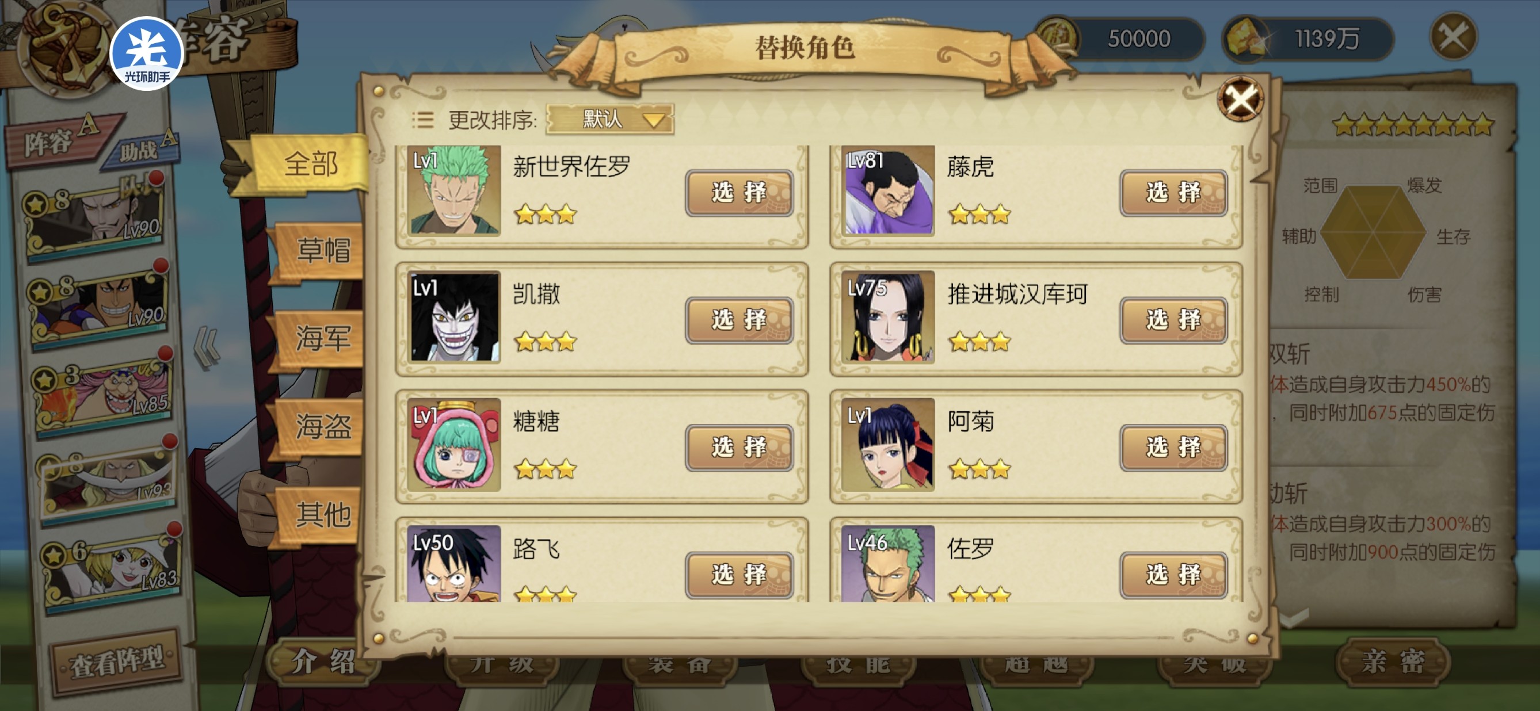1540x711 pixels.
Task: Open the 默认 sort order dropdown
Action: [x=610, y=120]
